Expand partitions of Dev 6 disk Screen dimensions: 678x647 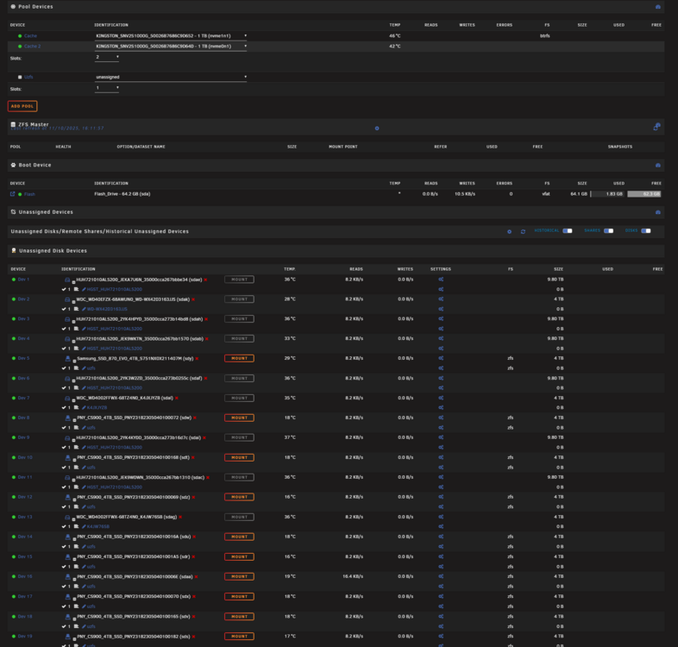click(x=73, y=380)
